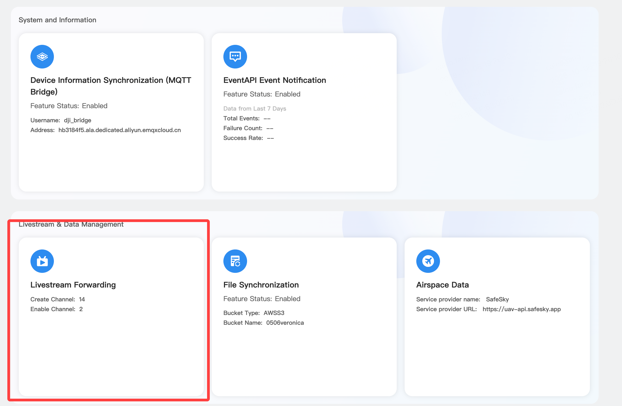This screenshot has height=406, width=622.
Task: Click the EventAPI chat bubble icon
Action: point(235,57)
